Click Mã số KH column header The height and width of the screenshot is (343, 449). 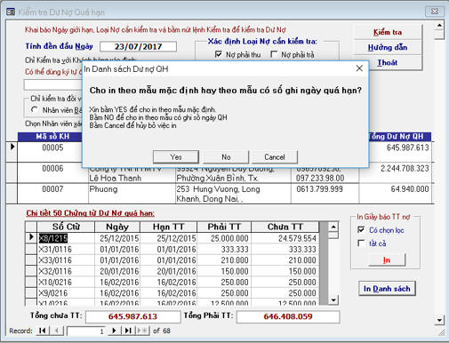point(52,136)
